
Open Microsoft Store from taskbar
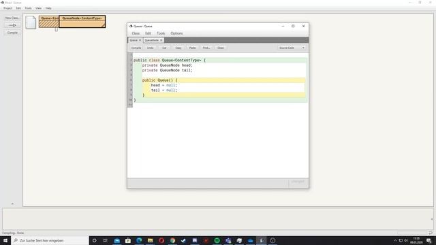click(128, 240)
